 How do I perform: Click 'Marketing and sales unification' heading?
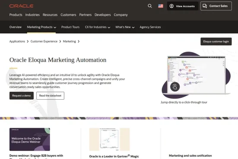(x=190, y=156)
